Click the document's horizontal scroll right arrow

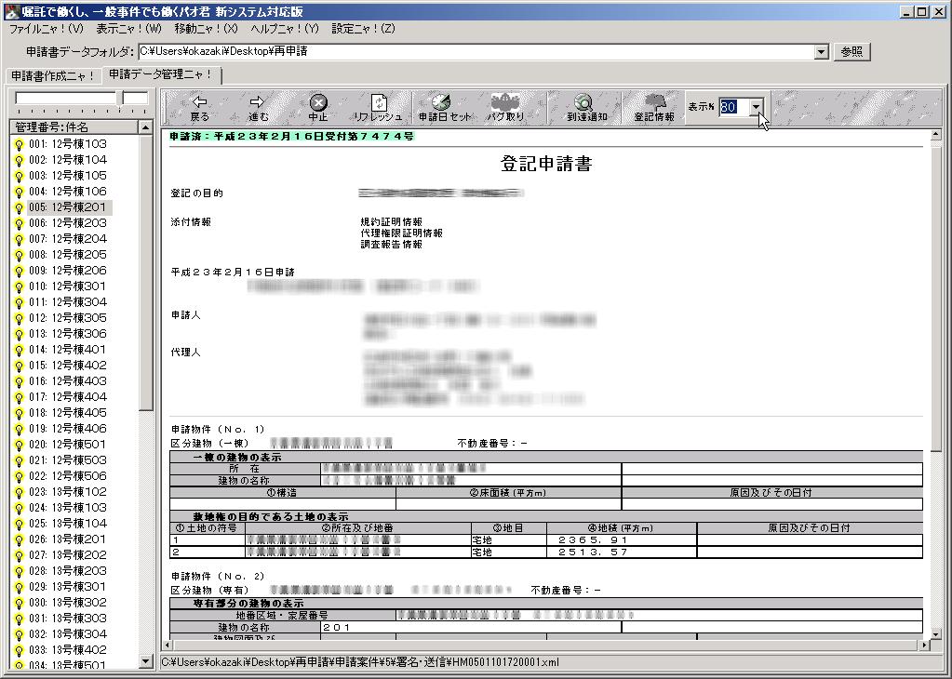coord(924,645)
